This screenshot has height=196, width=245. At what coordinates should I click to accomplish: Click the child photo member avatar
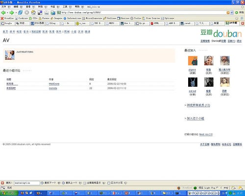point(225,82)
